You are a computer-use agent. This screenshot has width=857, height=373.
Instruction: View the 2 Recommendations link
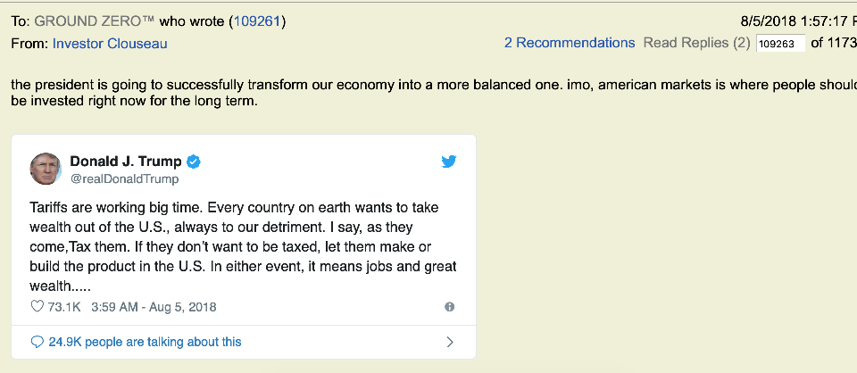pos(569,43)
